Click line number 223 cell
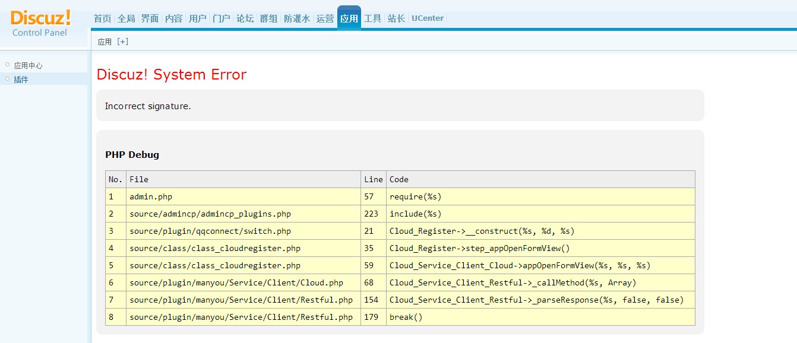The width and height of the screenshot is (797, 343). [x=374, y=214]
